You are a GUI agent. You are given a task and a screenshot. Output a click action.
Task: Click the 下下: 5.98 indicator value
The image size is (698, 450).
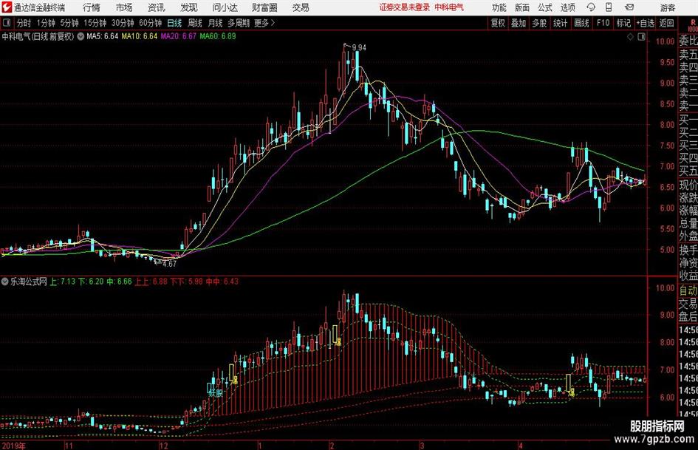187,282
